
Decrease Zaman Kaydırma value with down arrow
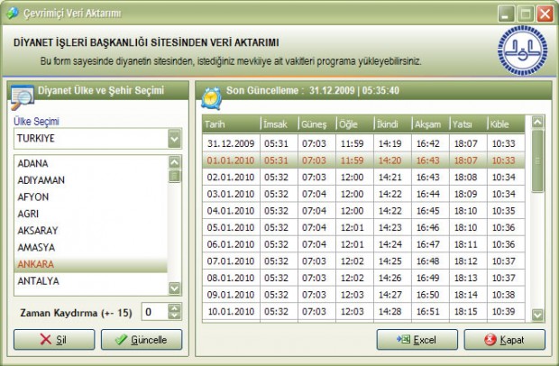click(174, 316)
